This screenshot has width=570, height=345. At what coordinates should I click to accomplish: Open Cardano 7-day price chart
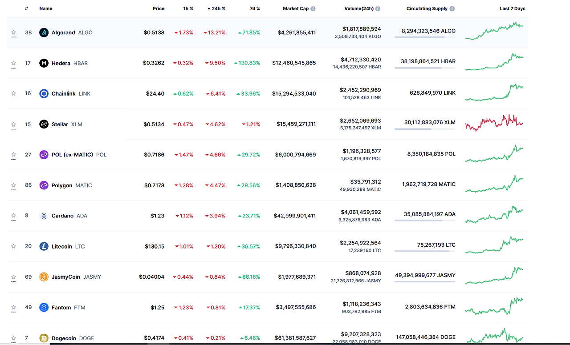coord(494,214)
